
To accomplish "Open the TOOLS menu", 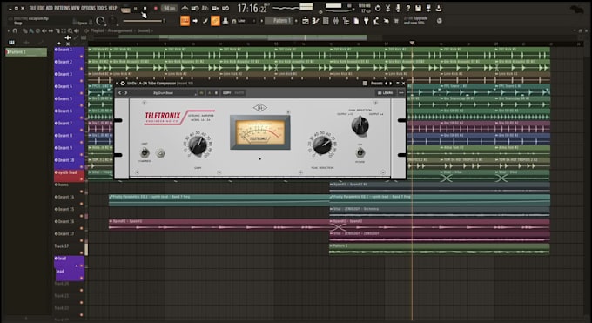I will [102, 8].
